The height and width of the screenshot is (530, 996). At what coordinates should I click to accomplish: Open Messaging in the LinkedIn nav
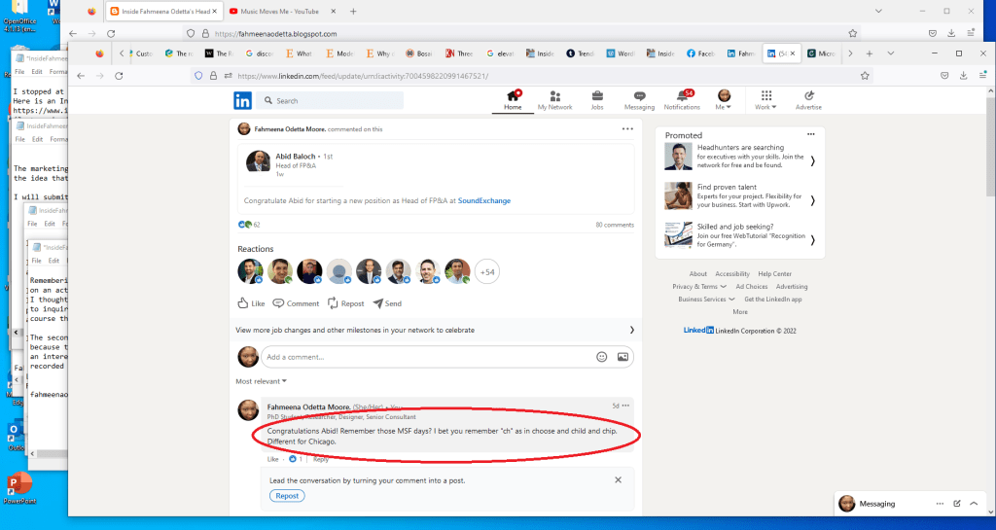click(639, 99)
